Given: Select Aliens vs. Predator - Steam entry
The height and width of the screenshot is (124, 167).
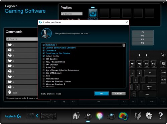Looking at the screenshot, I should [58, 81].
